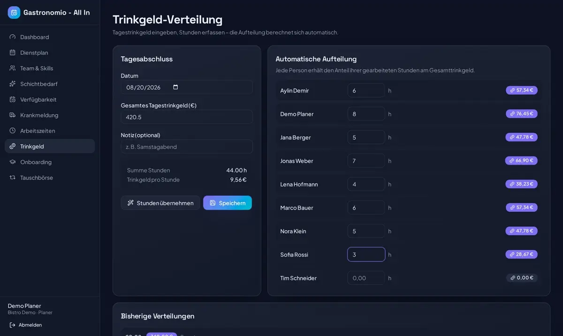Click Nora Klein's 47,78 € badge
Viewport: 563px width, 336px height.
522,231
